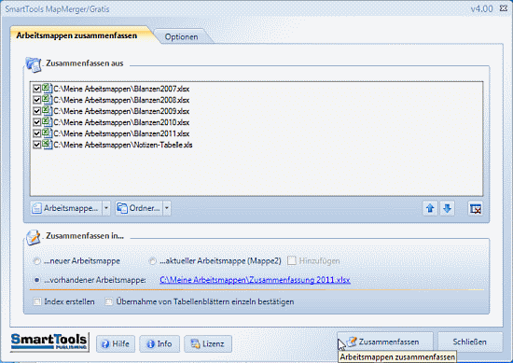The image size is (513, 363).
Task: Click Excel file icon for Bilanzen2008.xlsx
Action: [x=48, y=100]
